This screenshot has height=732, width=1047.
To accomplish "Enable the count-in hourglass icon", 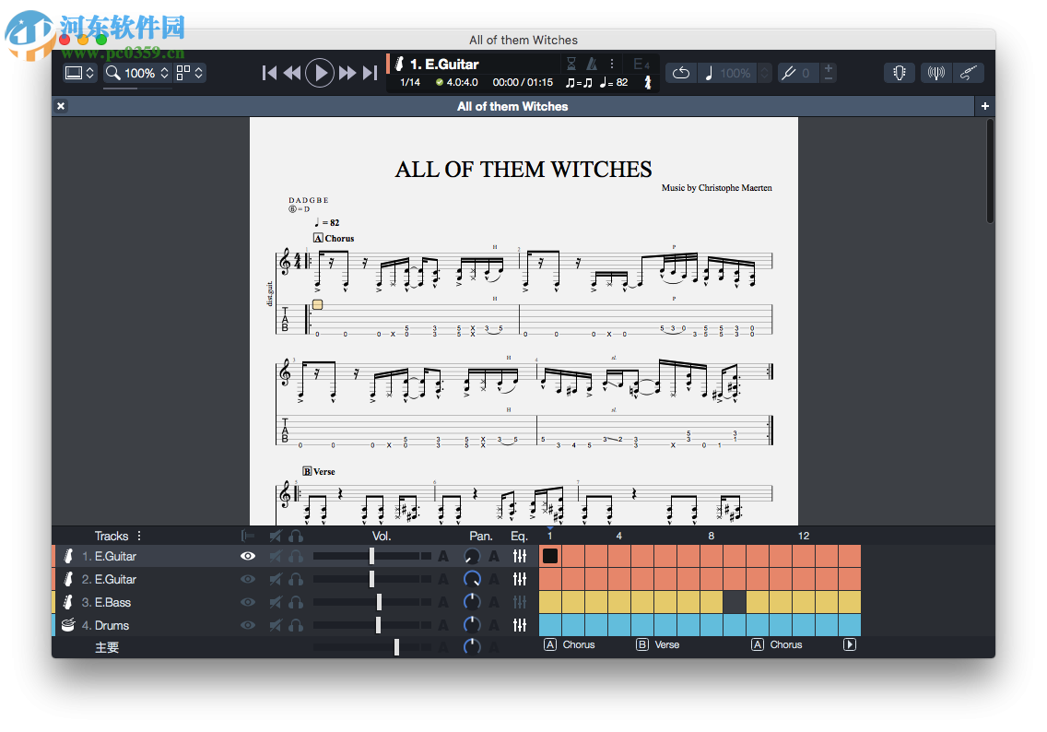I will tap(570, 63).
